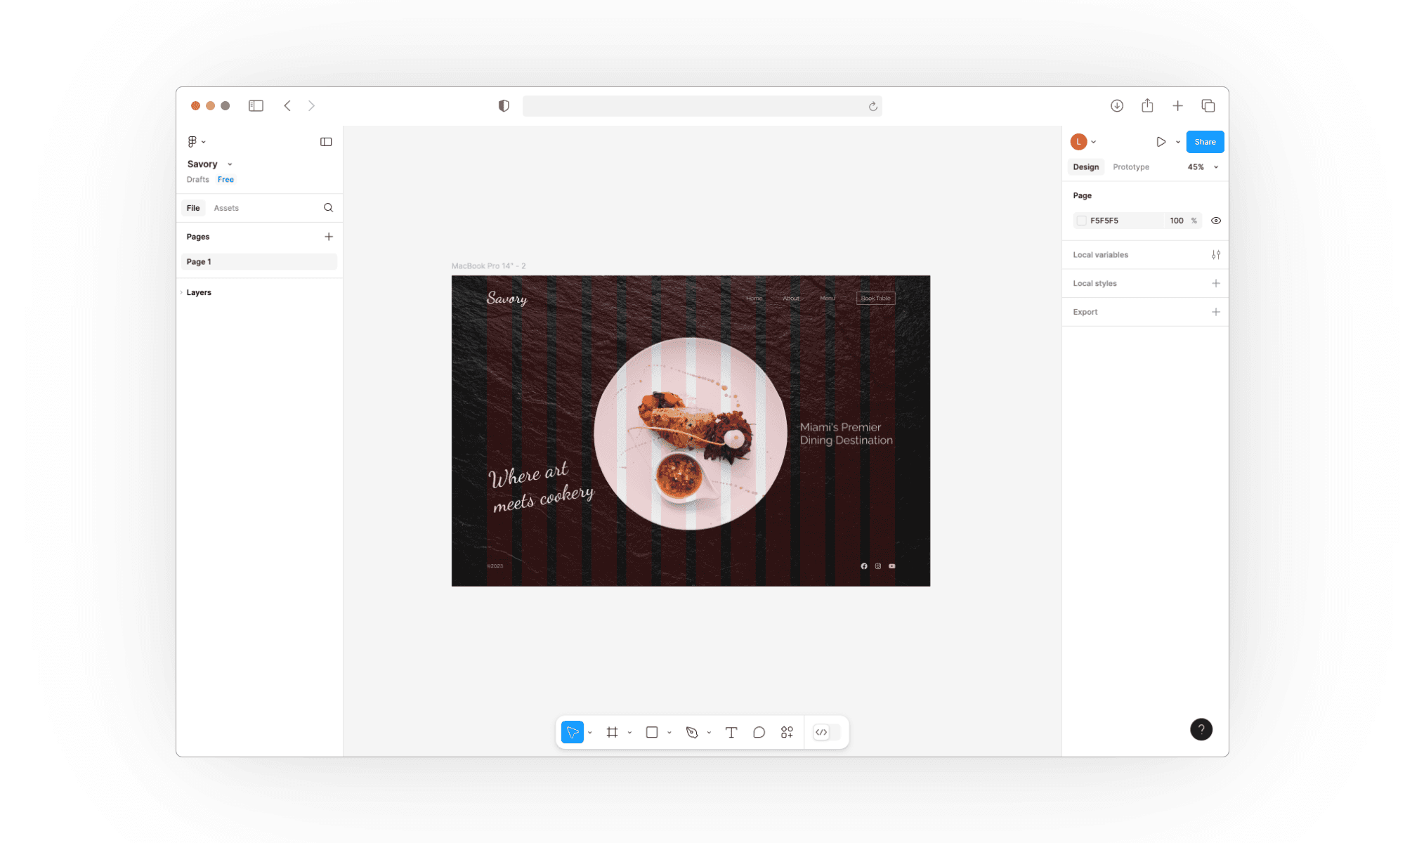Open the Savory file dropdown menu
Image resolution: width=1405 pixels, height=843 pixels.
(x=229, y=164)
